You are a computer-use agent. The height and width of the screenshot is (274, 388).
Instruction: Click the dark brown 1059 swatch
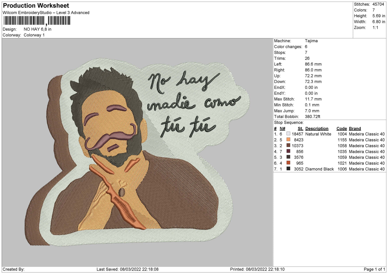click(x=288, y=157)
